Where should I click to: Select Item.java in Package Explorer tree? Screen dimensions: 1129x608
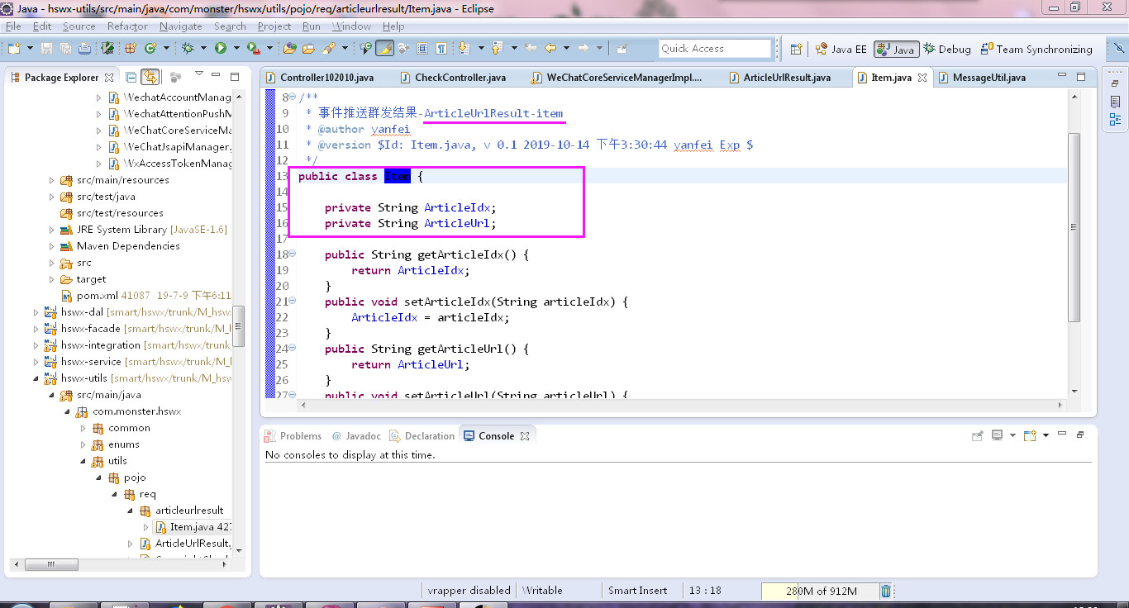tap(193, 527)
